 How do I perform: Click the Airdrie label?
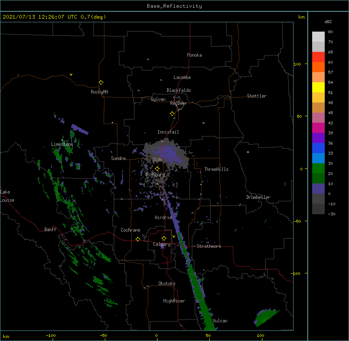click(x=163, y=217)
